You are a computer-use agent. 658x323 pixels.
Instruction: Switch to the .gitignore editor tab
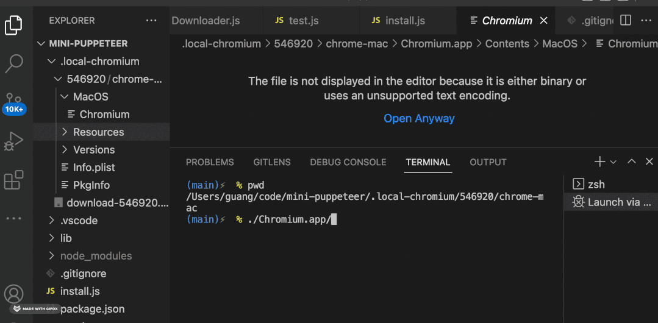tap(585, 21)
